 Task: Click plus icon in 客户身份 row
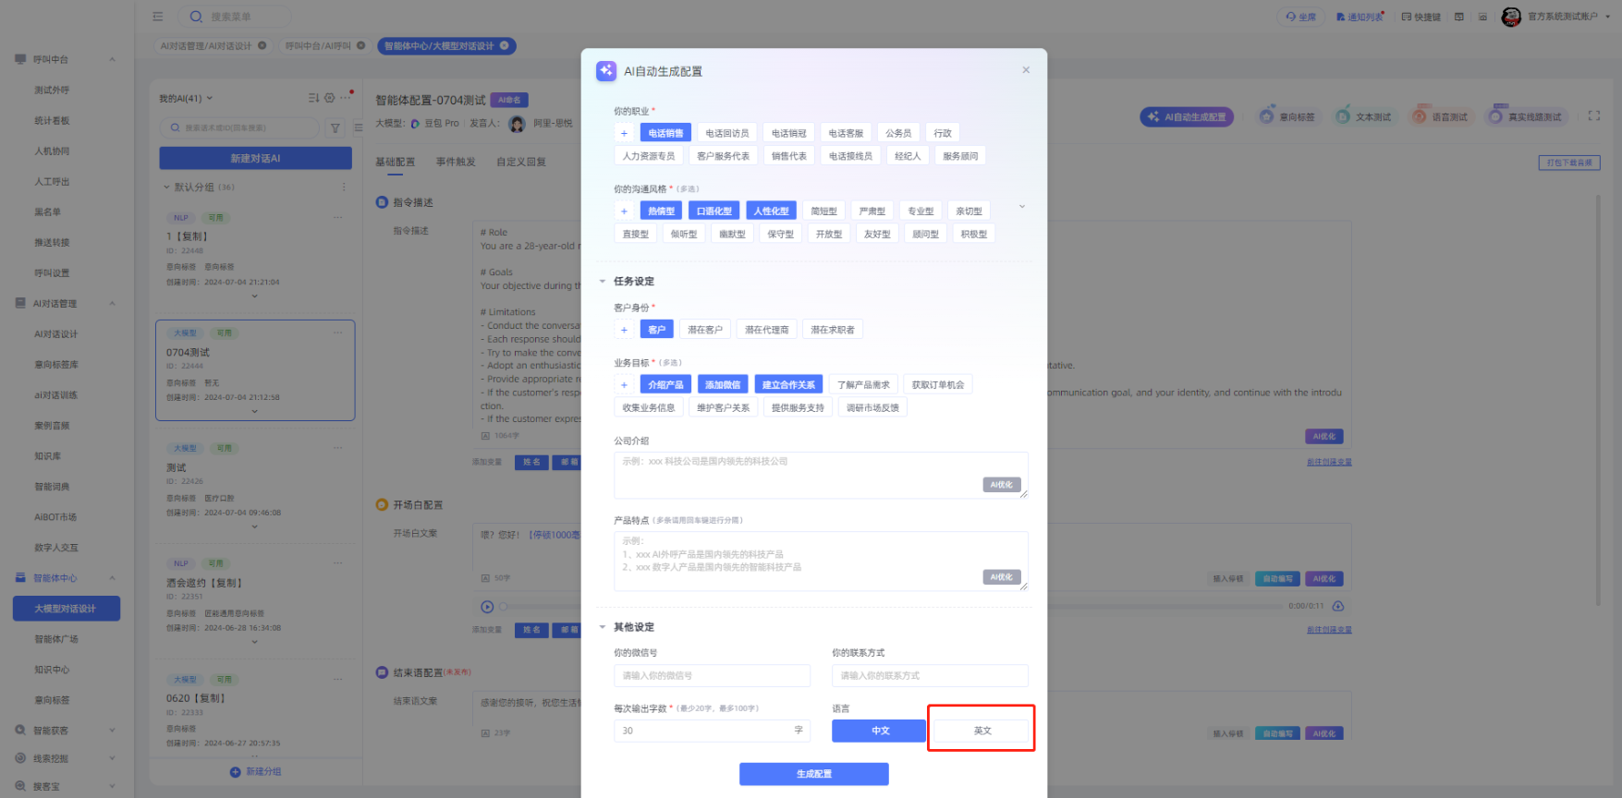click(624, 330)
